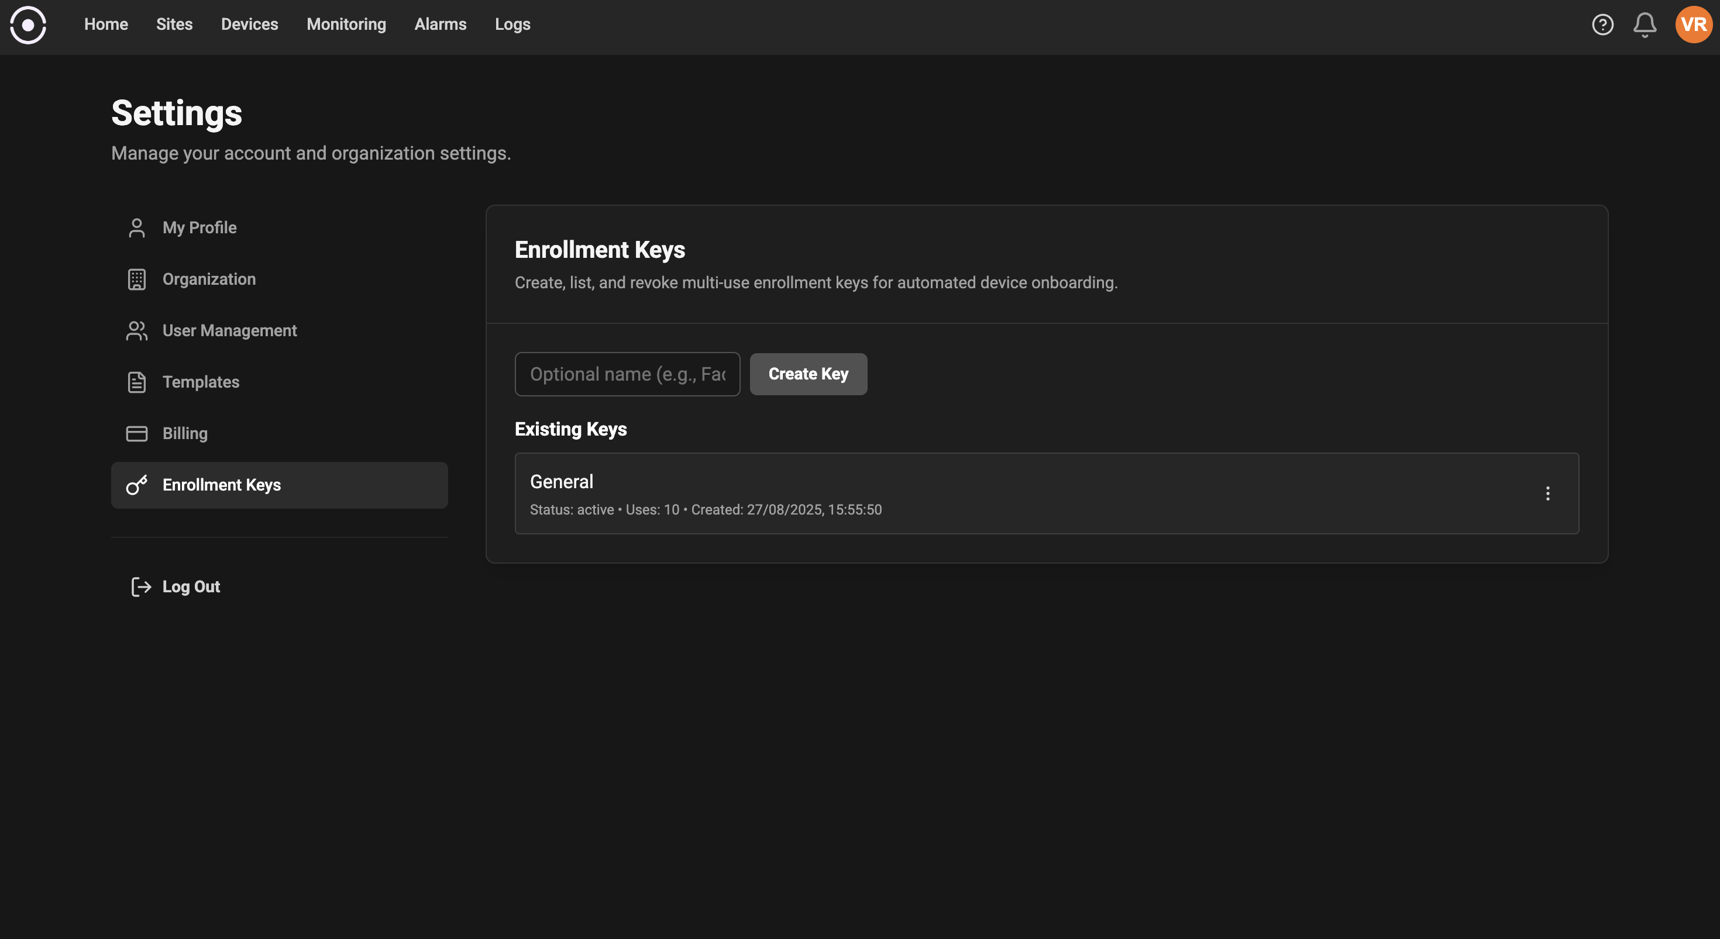Click the Billing credit card icon
Viewport: 1720px width, 939px height.
137,433
